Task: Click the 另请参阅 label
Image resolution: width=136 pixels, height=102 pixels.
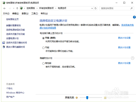Action: [x=10, y=84]
